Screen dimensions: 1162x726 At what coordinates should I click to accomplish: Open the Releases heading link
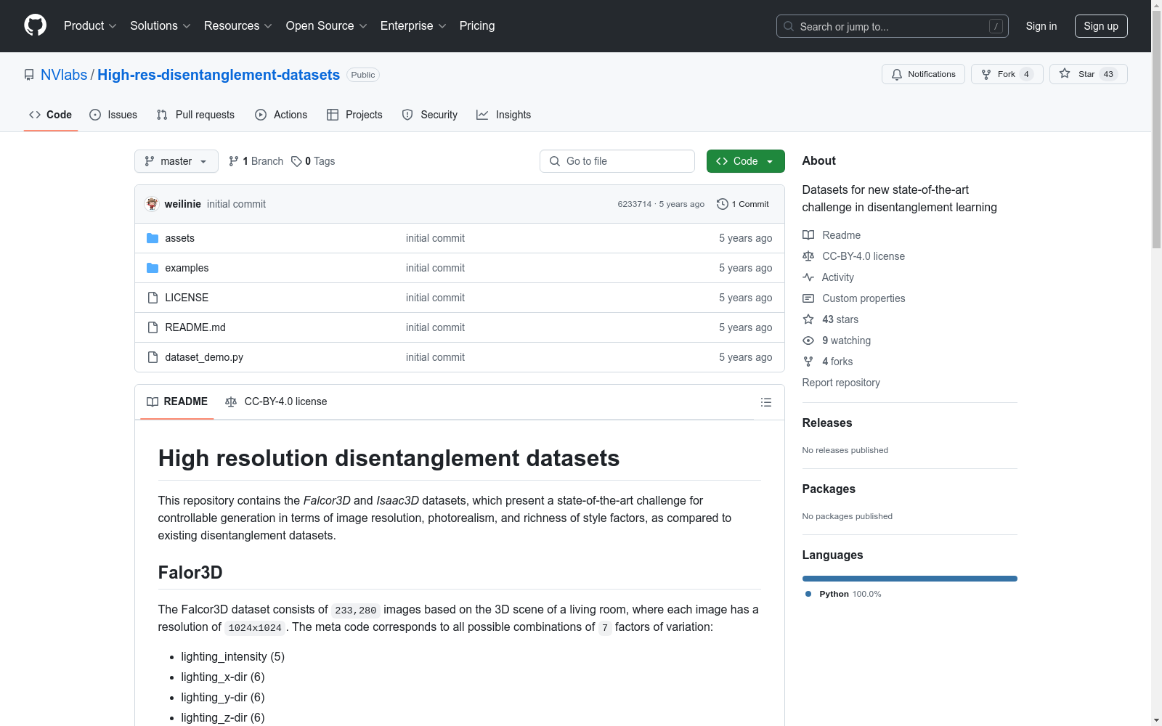point(827,423)
